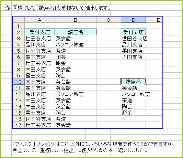Select row 17 header
The height and width of the screenshot is (158, 183).
pyautogui.click(x=19, y=125)
